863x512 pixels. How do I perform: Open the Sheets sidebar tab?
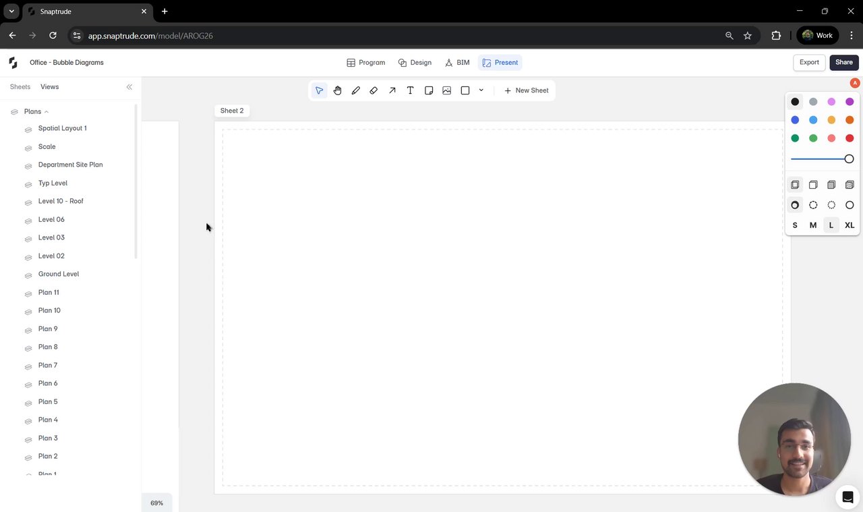click(20, 87)
